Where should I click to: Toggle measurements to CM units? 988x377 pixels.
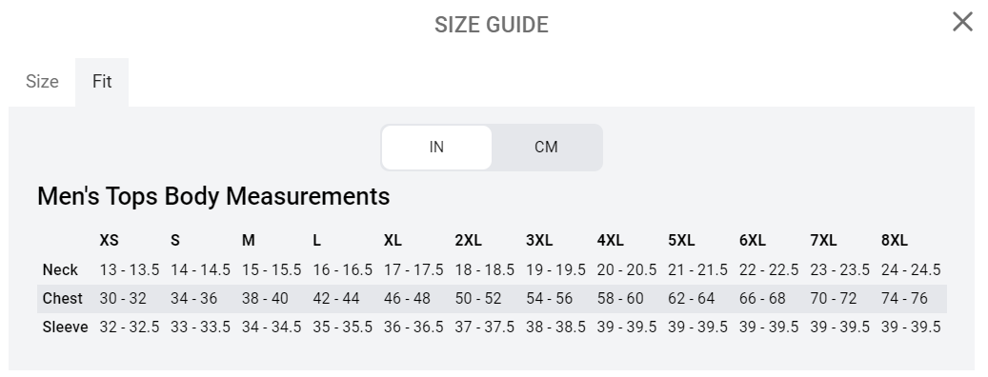tap(546, 148)
